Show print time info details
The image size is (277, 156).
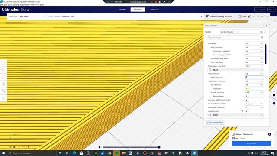(269, 134)
